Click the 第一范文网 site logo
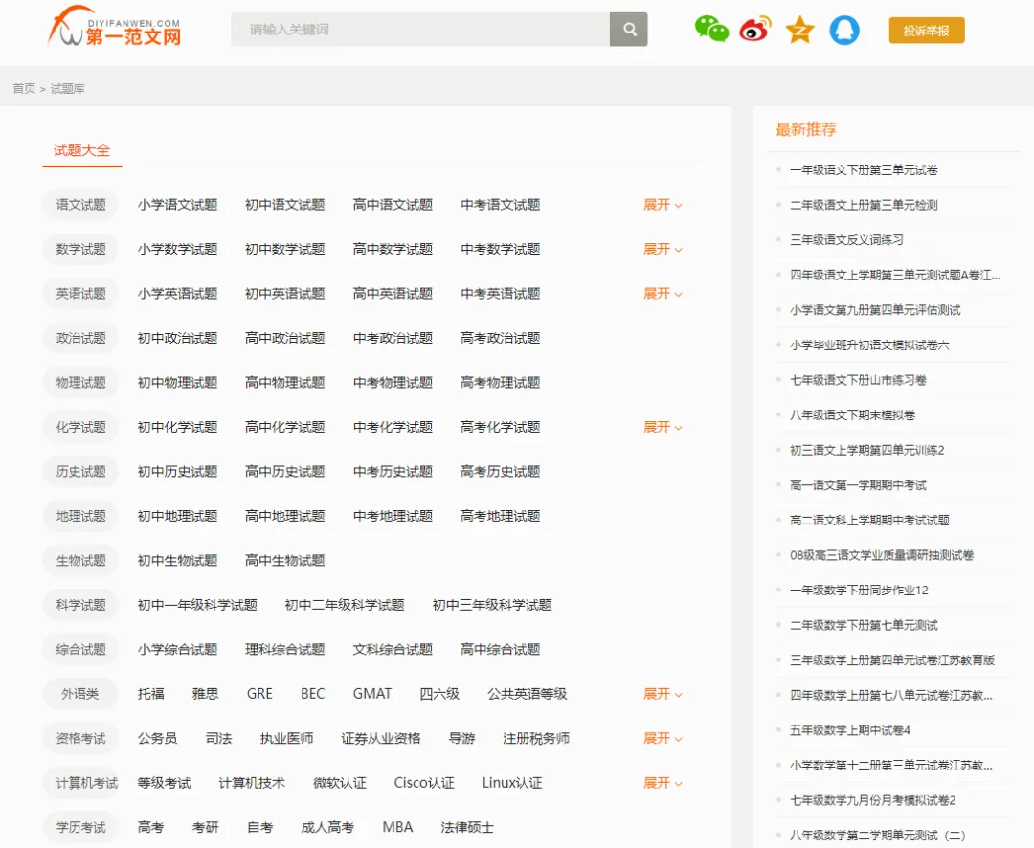The image size is (1034, 848). tap(116, 27)
